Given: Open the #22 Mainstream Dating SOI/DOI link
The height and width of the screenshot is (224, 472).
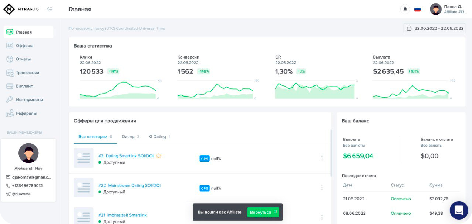Looking at the screenshot, I should pyautogui.click(x=129, y=185).
